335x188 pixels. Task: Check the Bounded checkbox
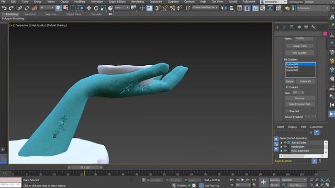coord(287,111)
